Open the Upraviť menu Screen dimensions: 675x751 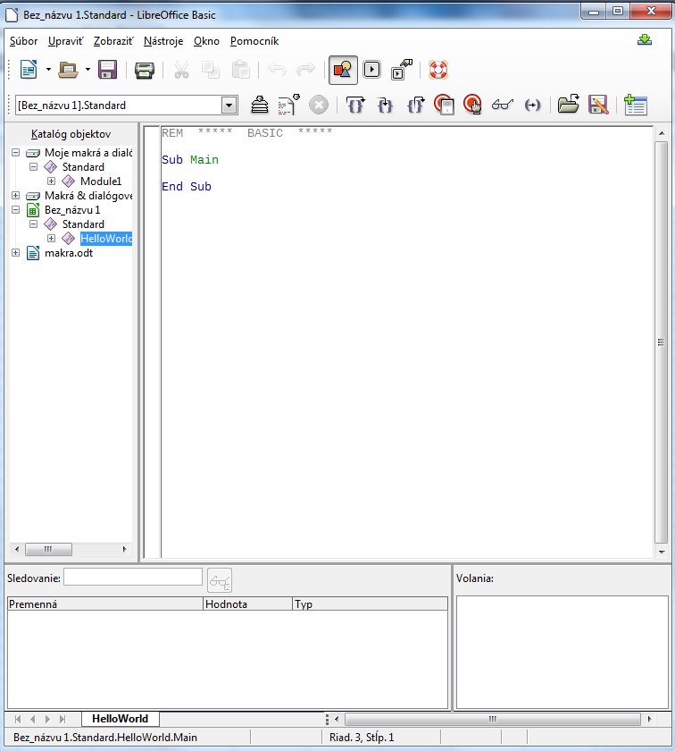pos(65,41)
